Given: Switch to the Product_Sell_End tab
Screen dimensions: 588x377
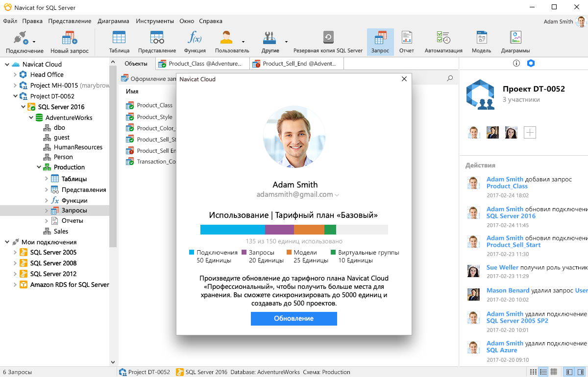Looking at the screenshot, I should pyautogui.click(x=296, y=64).
